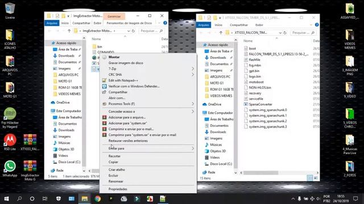
Task: Click horizontal scrollbar in XT1033 window
Action: tap(261, 173)
